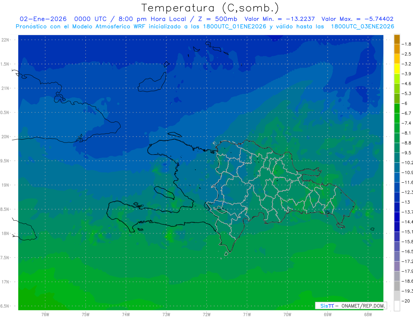This screenshot has width=413, height=319.
Task: Click the '22N' latitude axis label
Action: 5,40
